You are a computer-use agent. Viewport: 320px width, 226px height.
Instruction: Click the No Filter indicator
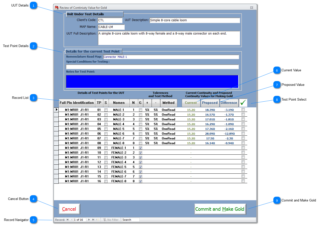(111, 220)
